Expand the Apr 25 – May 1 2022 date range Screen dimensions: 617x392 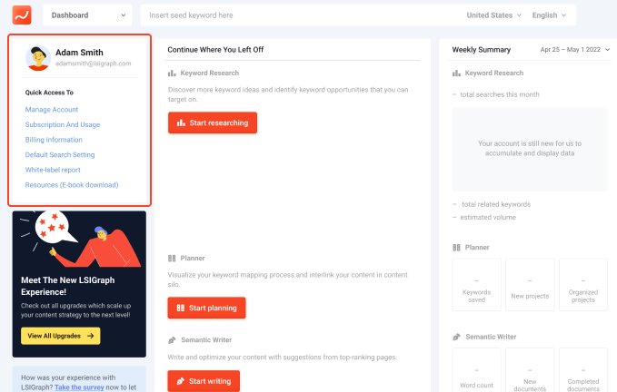click(575, 50)
